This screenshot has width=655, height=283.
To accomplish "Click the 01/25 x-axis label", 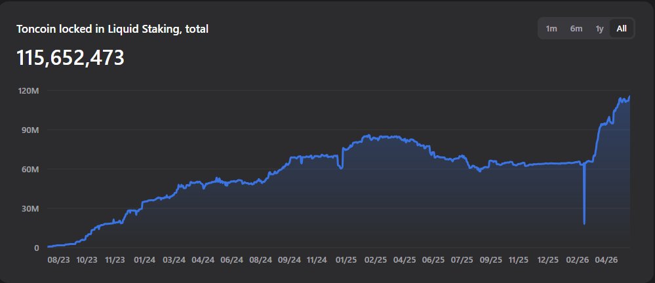I will click(346, 259).
